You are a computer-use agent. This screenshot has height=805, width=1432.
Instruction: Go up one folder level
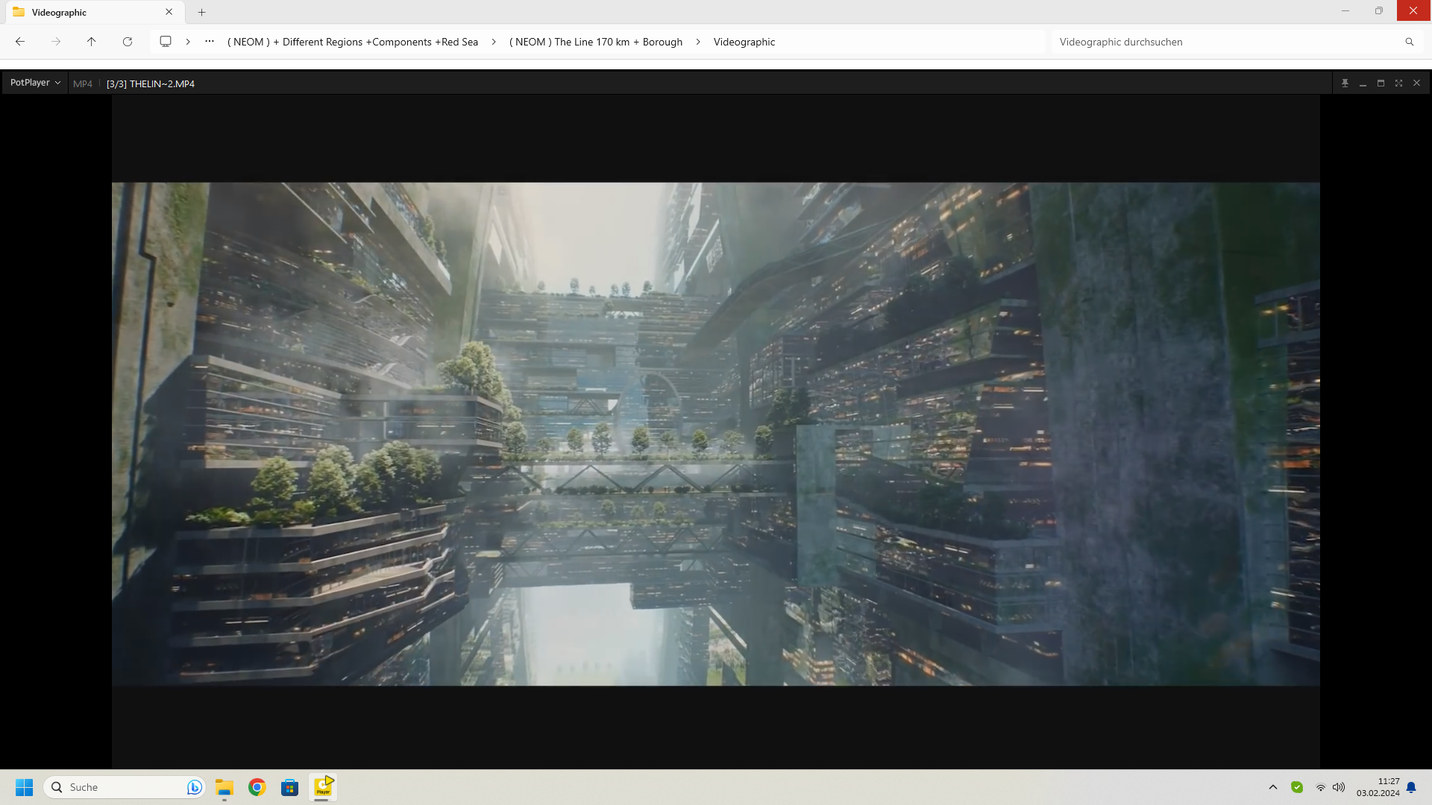tap(92, 42)
